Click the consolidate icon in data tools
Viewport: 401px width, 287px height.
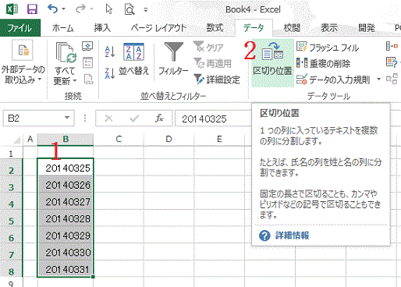click(392, 47)
